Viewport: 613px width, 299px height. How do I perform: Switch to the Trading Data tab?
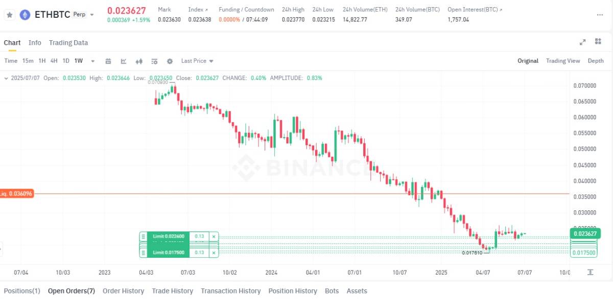pos(68,43)
